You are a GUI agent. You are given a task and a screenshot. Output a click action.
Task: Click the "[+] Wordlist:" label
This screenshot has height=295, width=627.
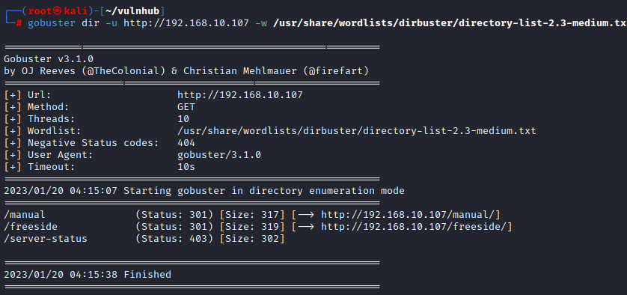tap(43, 131)
